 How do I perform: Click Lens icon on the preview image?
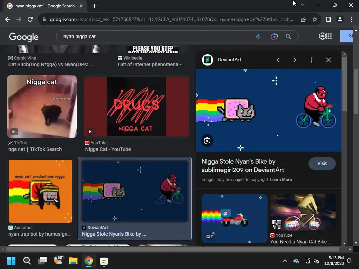[207, 140]
